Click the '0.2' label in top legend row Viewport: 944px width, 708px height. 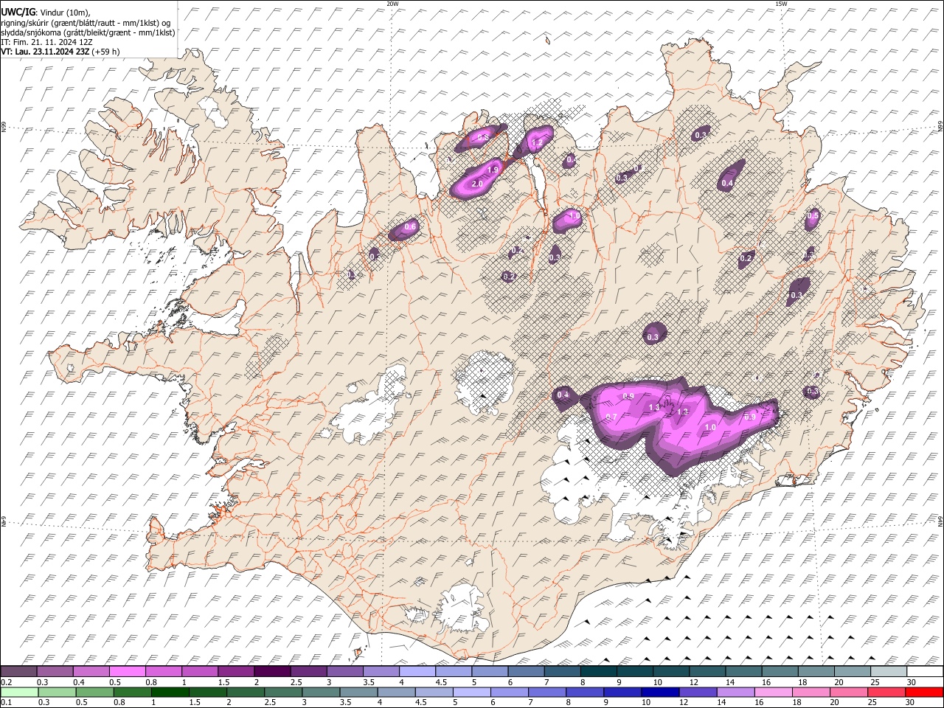7,682
